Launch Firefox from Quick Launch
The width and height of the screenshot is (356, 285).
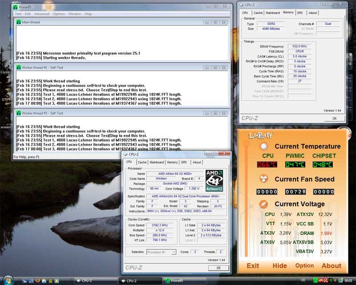click(x=37, y=281)
